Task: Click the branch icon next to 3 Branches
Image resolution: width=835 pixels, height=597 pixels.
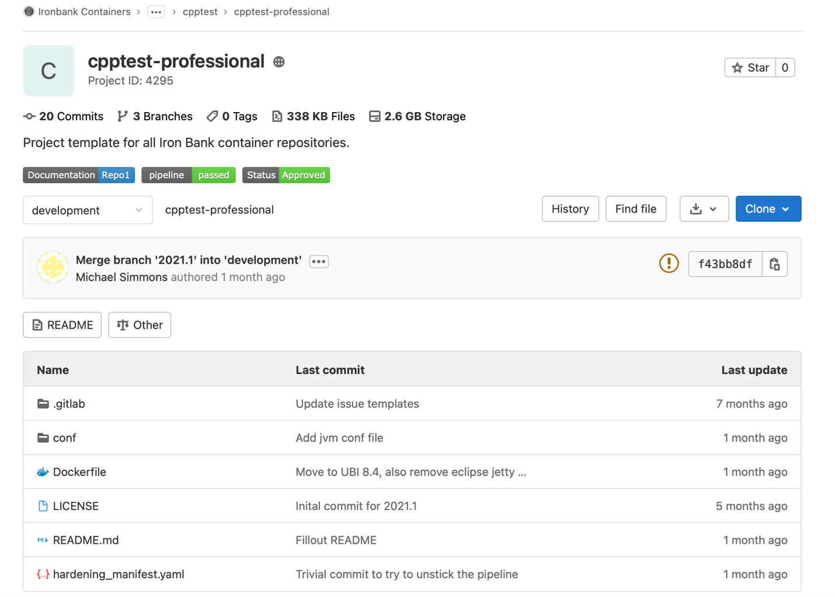Action: tap(123, 116)
